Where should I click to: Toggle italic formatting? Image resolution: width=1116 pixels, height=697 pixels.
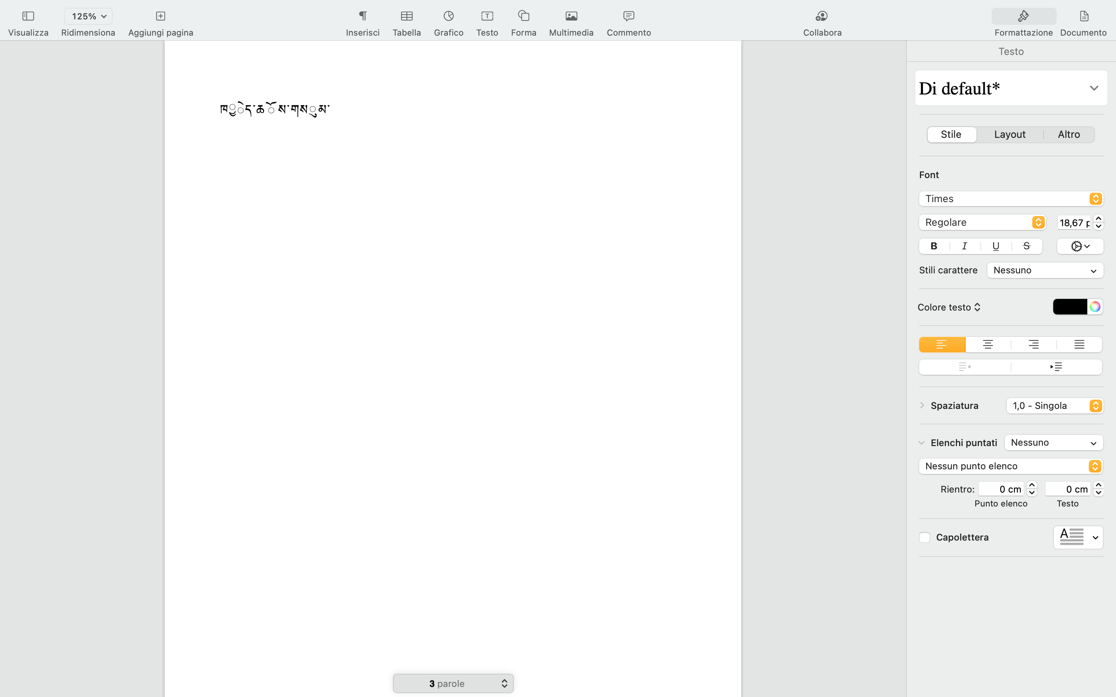965,246
